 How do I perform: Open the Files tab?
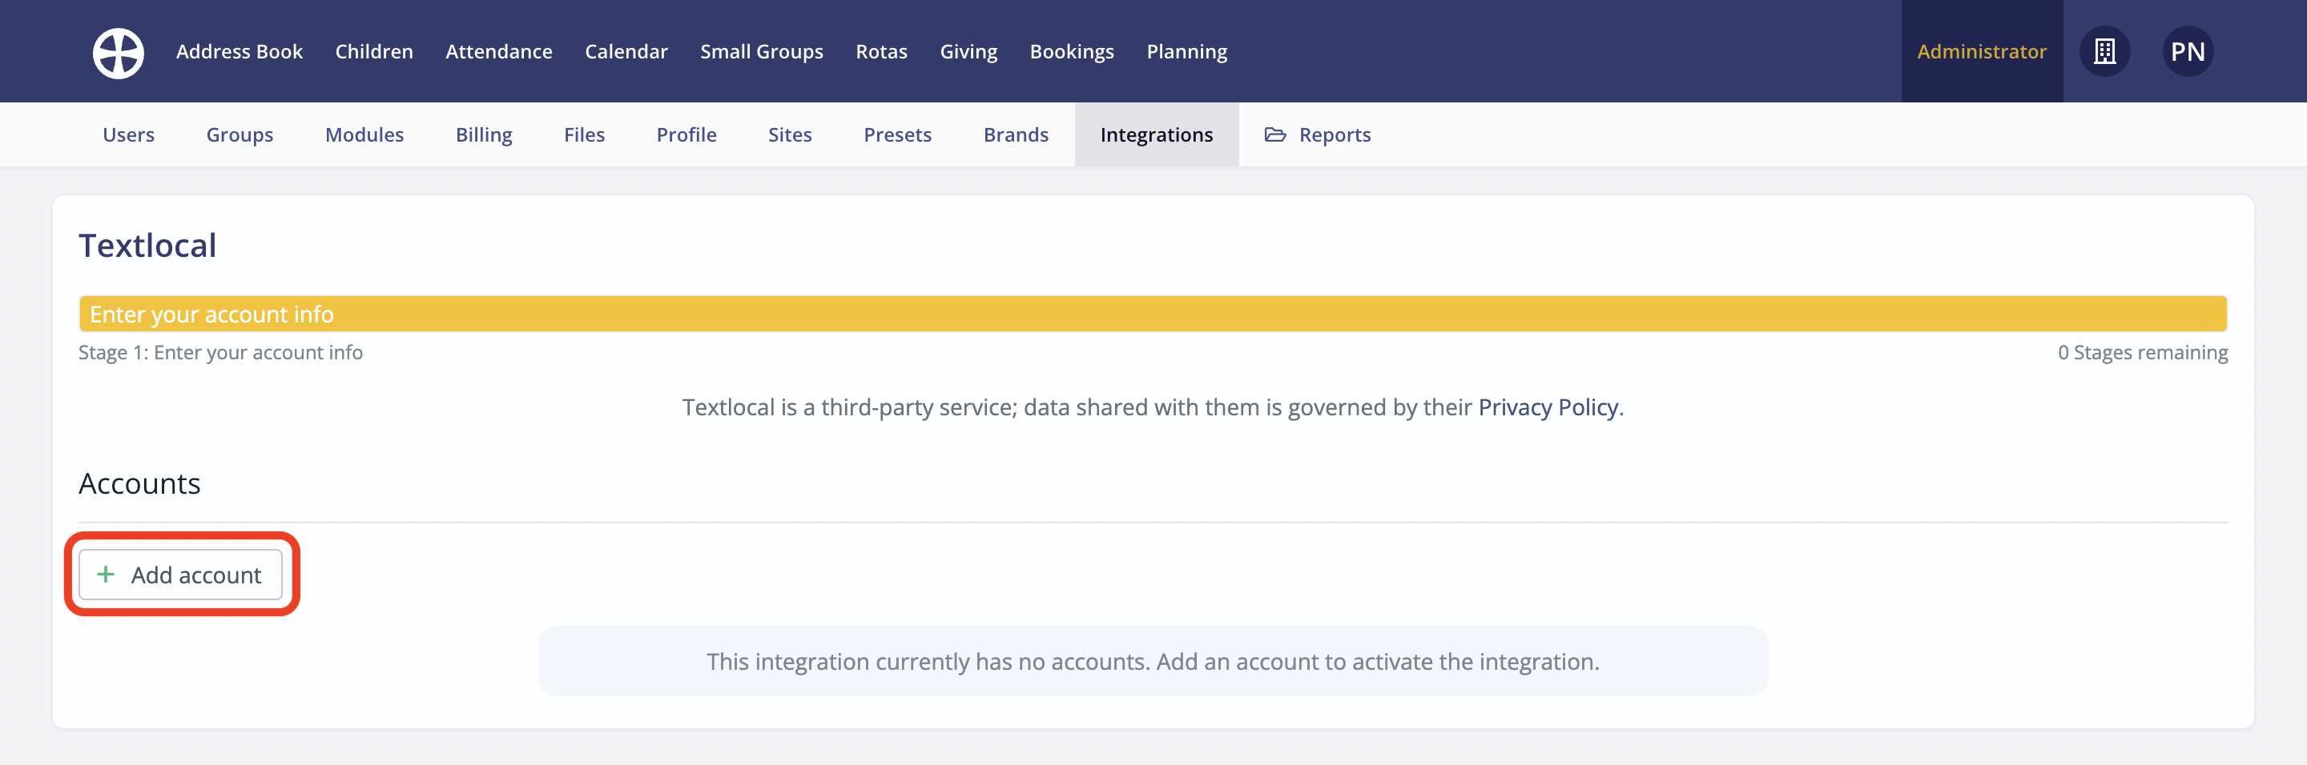(x=584, y=134)
